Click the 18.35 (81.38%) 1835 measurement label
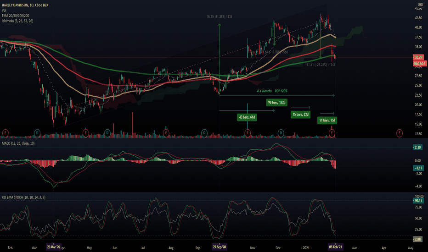Viewport: 428px width, 252px height. point(220,16)
